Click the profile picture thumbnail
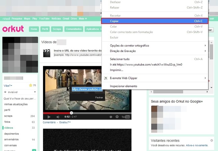 point(20,55)
